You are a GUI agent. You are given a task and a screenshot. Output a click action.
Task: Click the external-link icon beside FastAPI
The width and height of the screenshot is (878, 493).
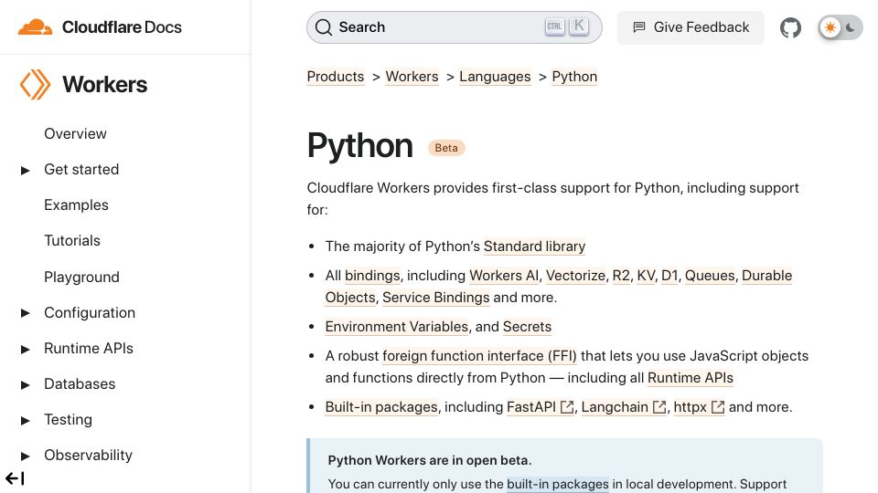pyautogui.click(x=567, y=407)
